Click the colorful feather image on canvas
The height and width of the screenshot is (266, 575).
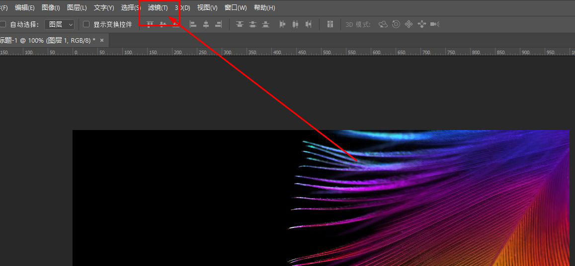point(429,198)
